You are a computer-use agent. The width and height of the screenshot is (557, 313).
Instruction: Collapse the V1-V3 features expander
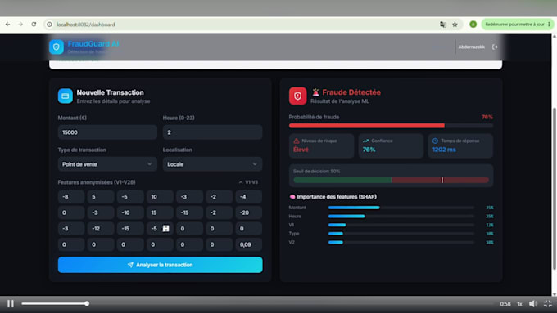click(248, 182)
